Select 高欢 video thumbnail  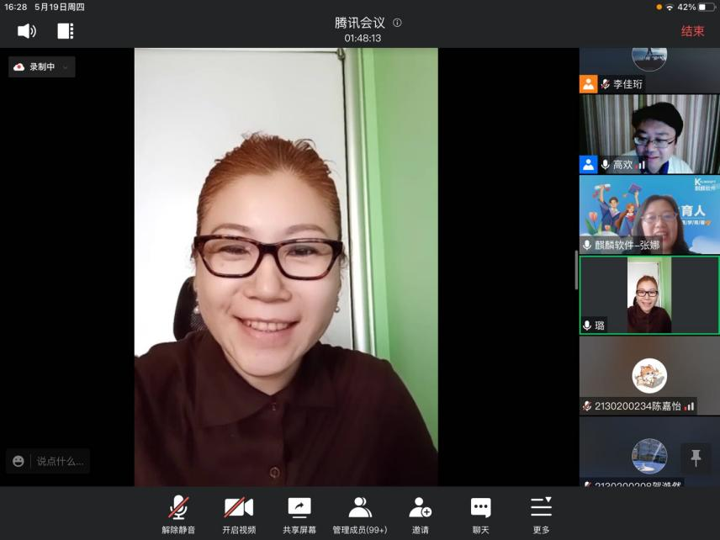649,134
